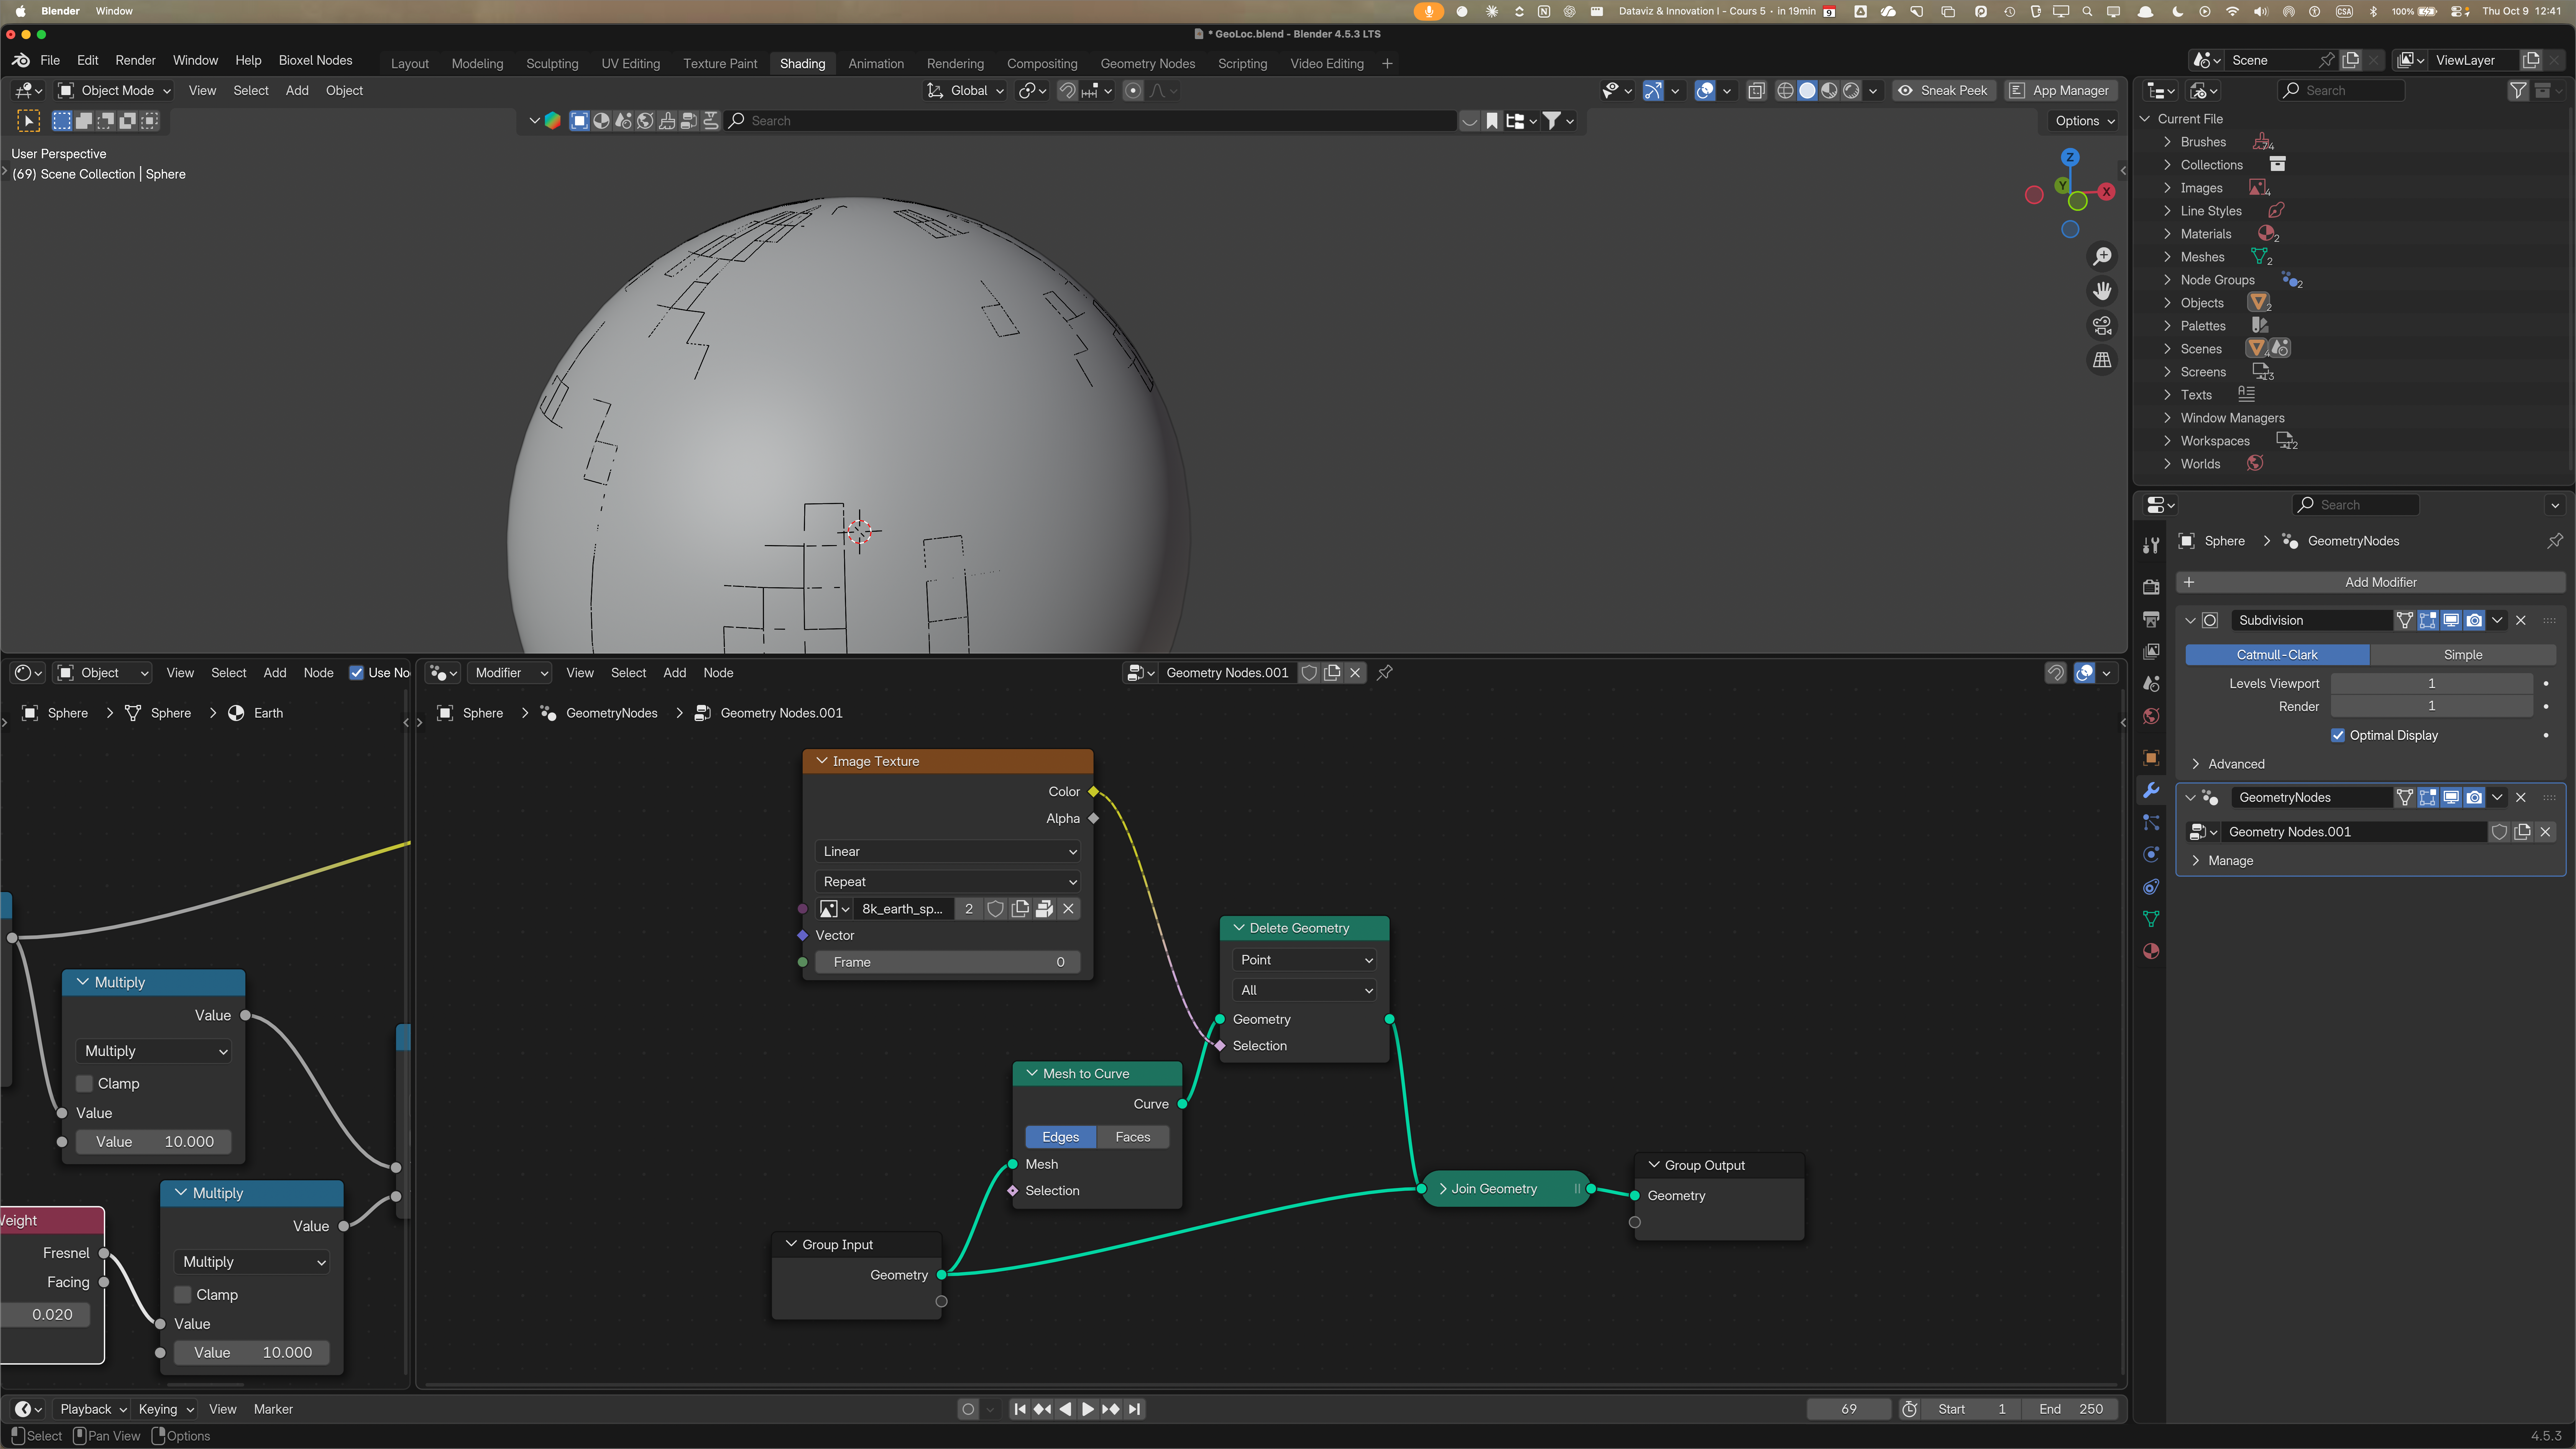Toggle X-ray in viewport
Screen dimensions: 2576x1449
click(1756, 91)
